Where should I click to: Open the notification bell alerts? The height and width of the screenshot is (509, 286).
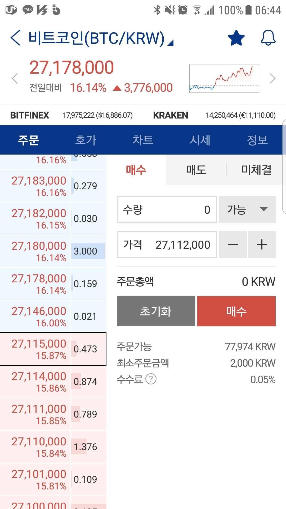[268, 38]
